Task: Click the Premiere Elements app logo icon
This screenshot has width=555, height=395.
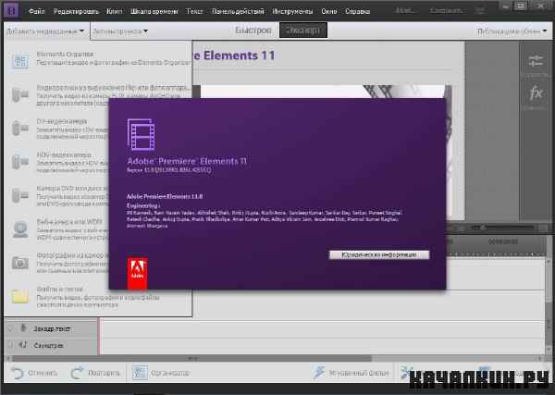Action: click(11, 10)
